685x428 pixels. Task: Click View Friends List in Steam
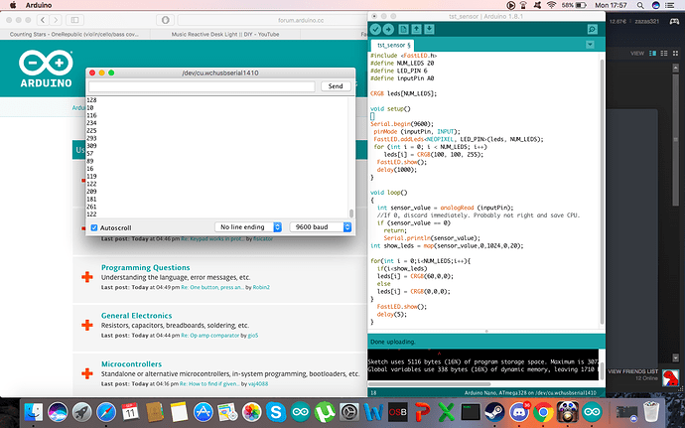click(632, 371)
